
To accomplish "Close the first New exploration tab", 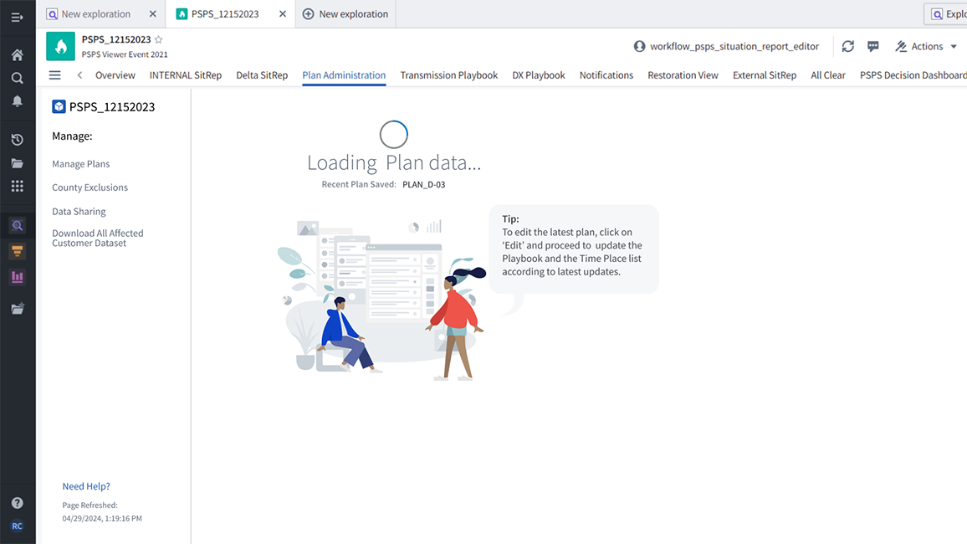I will pyautogui.click(x=152, y=14).
